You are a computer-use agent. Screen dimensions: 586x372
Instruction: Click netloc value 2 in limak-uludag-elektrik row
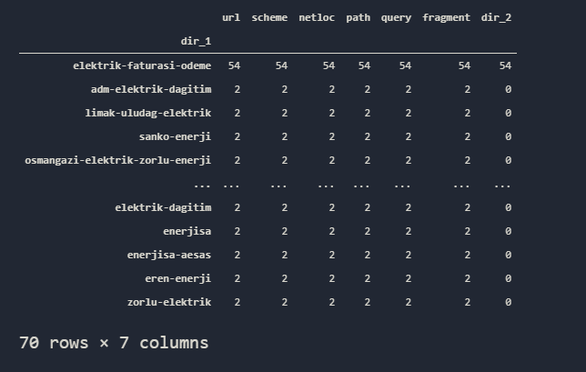pos(331,113)
